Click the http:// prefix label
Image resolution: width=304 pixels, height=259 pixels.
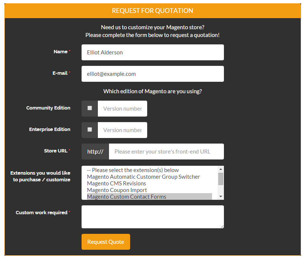pos(95,151)
